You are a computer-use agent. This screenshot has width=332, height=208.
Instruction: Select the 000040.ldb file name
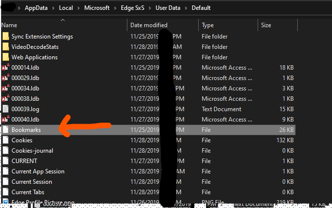point(25,120)
